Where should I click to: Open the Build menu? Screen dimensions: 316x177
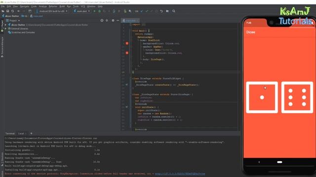62,6
